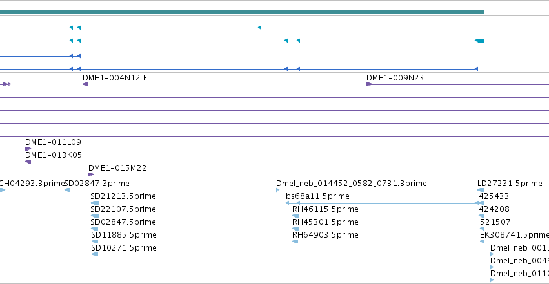Click the glyph under Dmel_neb_014452_0582_0731.3prime
Image resolution: width=549 pixels, height=284 pixels.
coord(278,190)
